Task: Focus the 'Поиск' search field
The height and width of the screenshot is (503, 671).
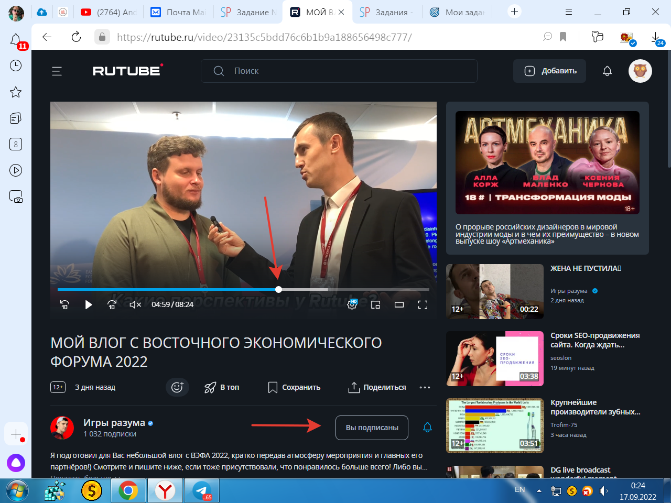Action: click(339, 71)
